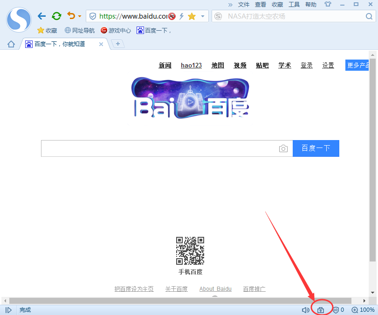The height and width of the screenshot is (315, 378).
Task: Click the camera icon in Baidu's search box
Action: click(283, 148)
